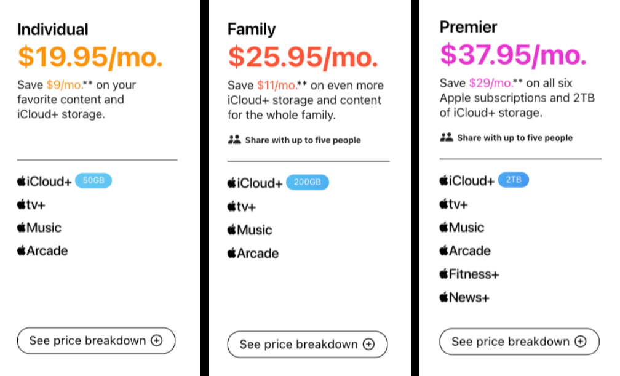Image resolution: width=620 pixels, height=376 pixels.
Task: Click the people-sharing icon in Family plan
Action: tap(234, 139)
